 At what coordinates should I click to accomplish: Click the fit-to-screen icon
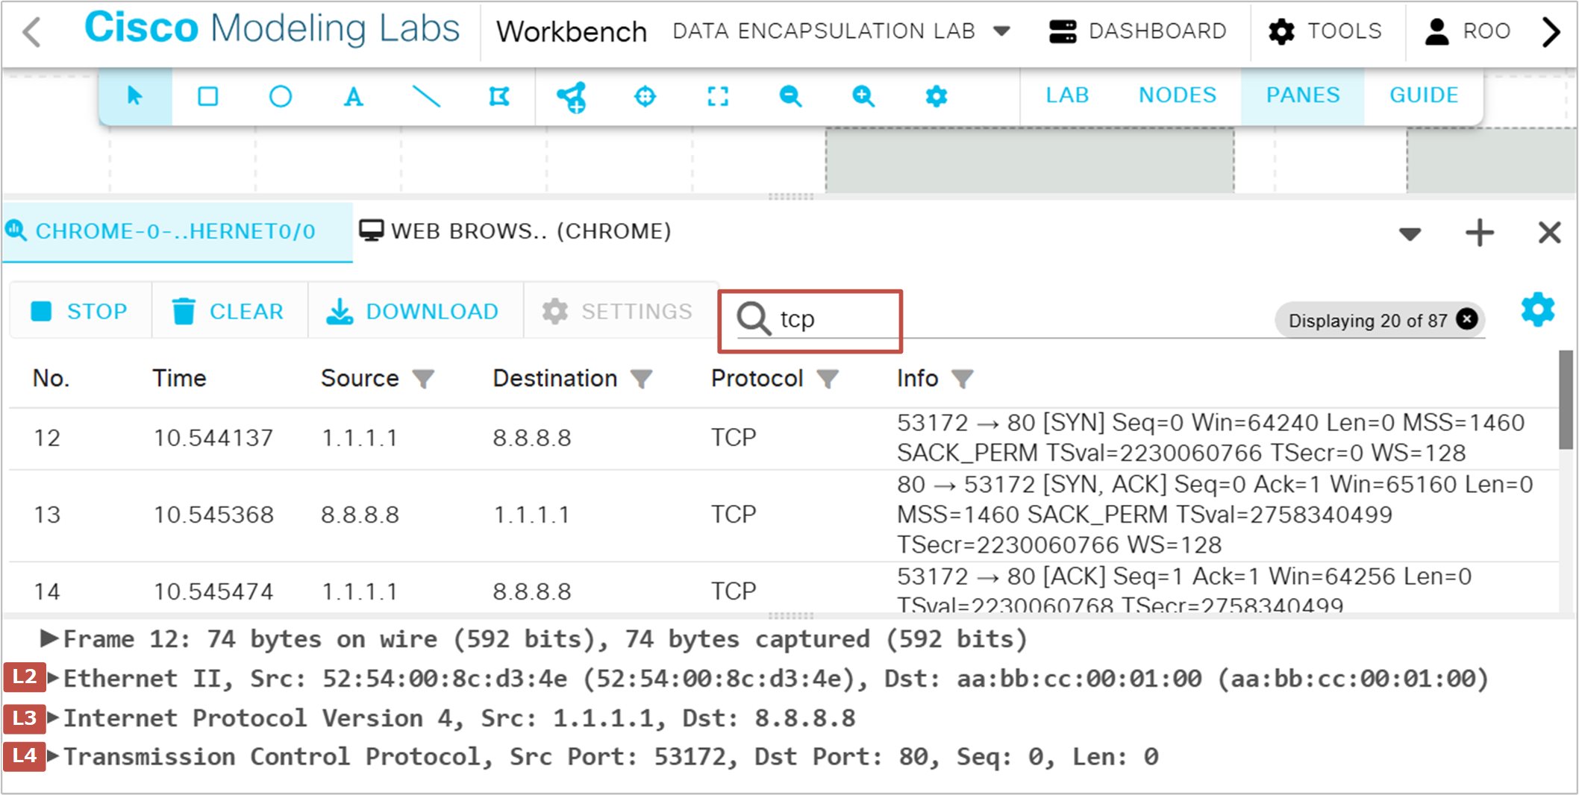point(718,96)
